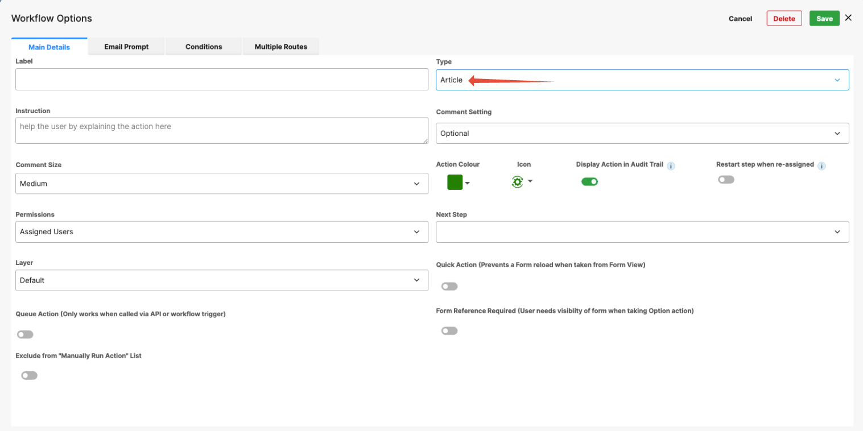Click info icon beside Restart step when re-assigned
863x431 pixels.
point(821,166)
